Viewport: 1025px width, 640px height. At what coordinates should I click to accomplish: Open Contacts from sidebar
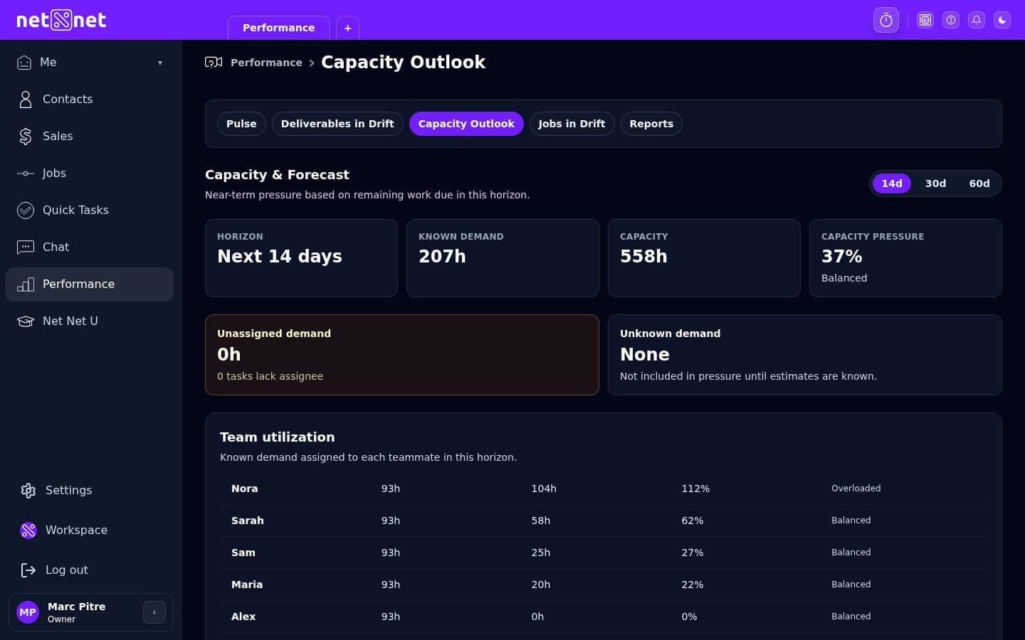pyautogui.click(x=67, y=100)
